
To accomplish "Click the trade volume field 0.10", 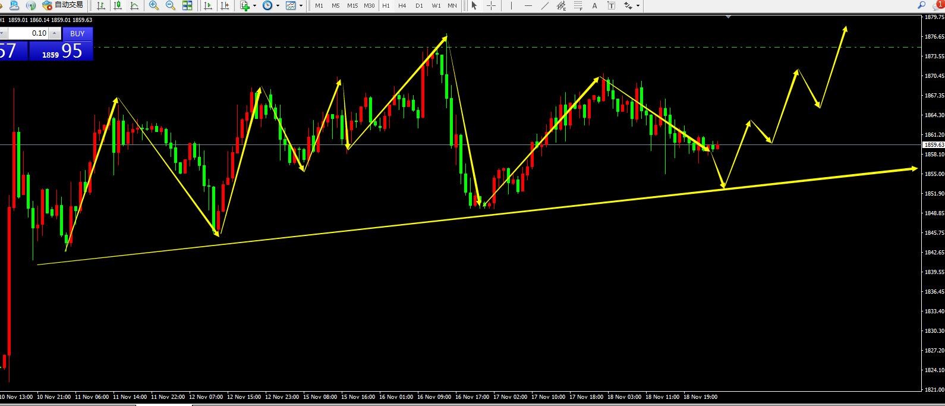I will [28, 33].
